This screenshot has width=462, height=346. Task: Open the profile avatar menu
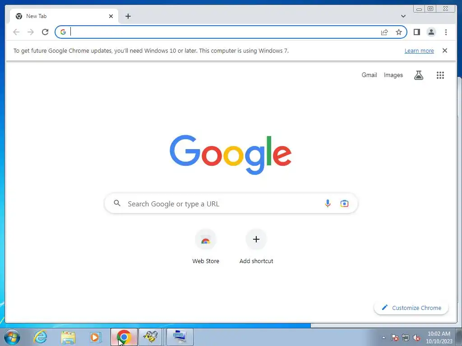(431, 32)
